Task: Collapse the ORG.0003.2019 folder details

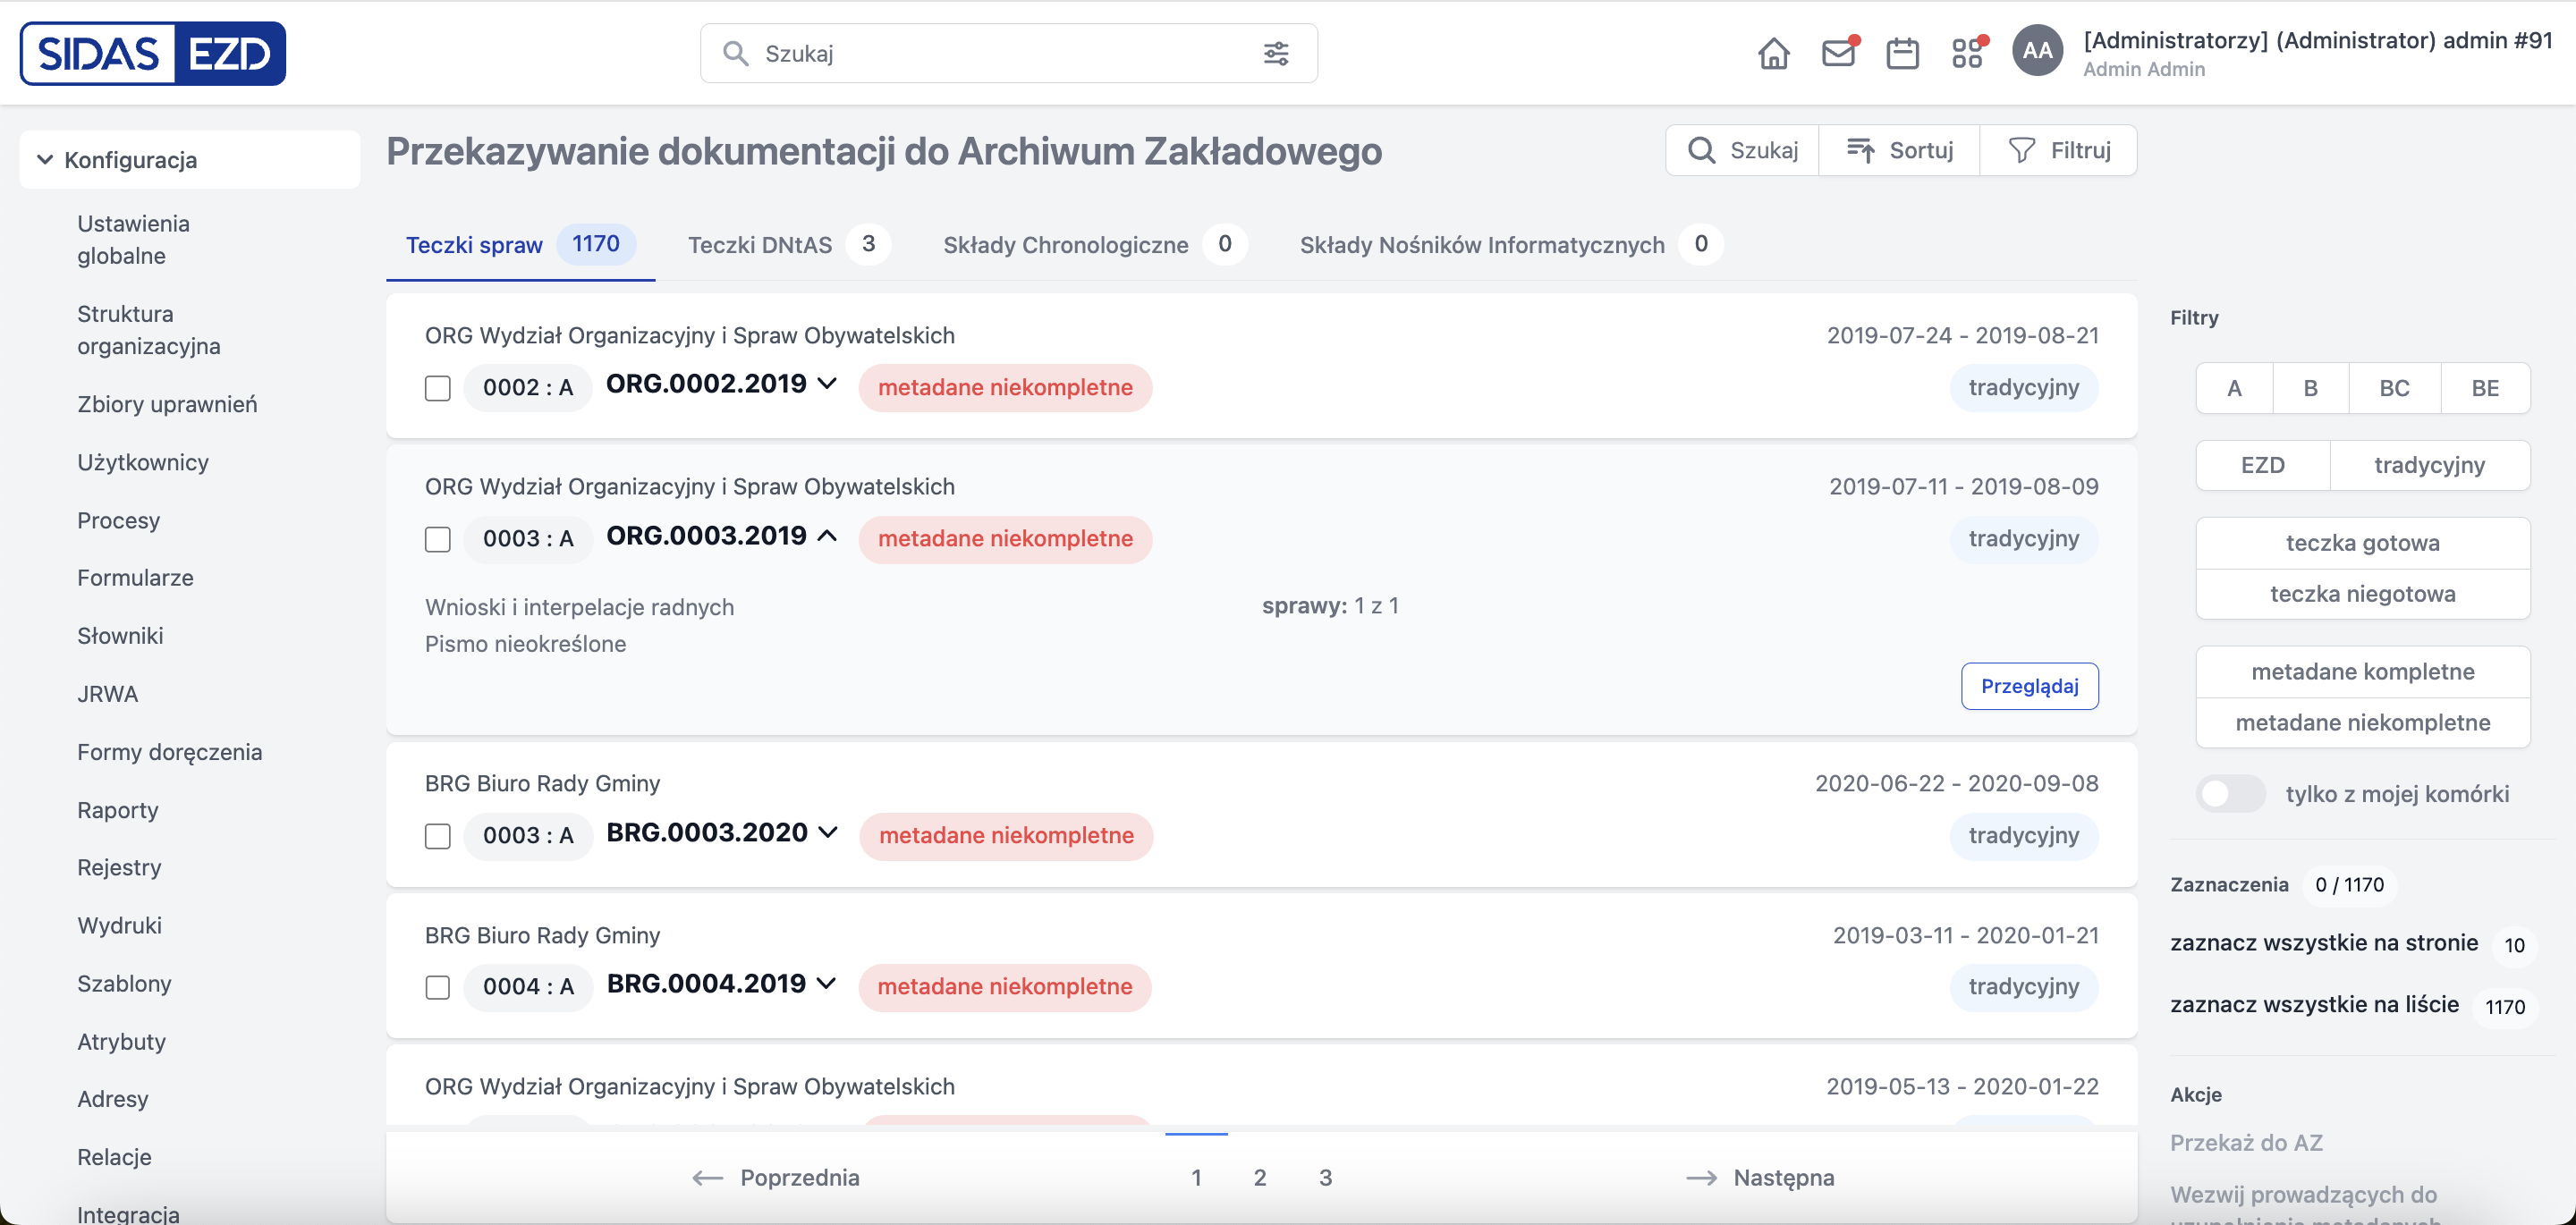Action: [826, 536]
